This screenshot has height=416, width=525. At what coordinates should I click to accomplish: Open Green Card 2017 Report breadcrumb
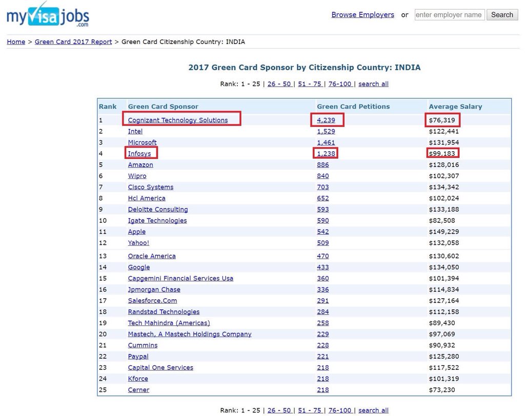pyautogui.click(x=73, y=42)
